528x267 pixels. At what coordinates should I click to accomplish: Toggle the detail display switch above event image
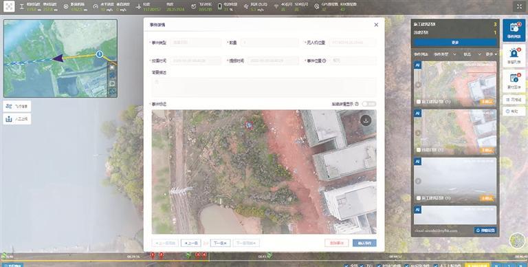(368, 104)
